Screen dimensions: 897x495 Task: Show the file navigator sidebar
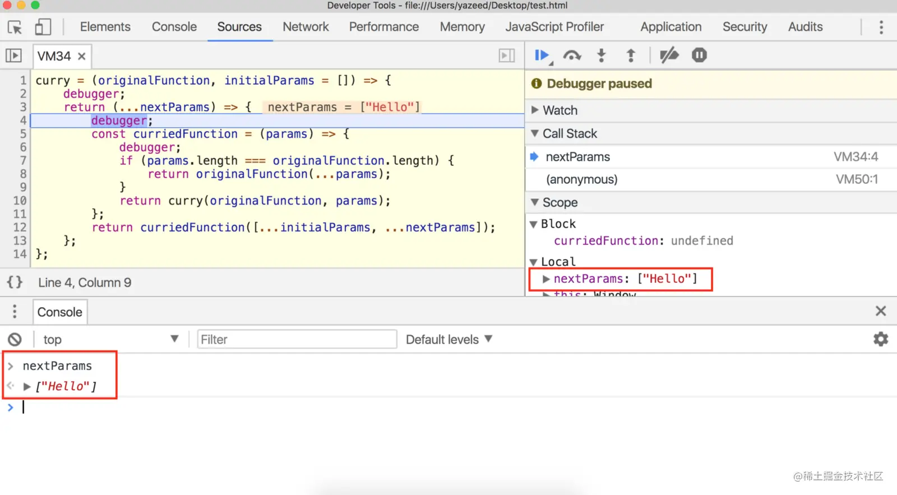coord(13,56)
